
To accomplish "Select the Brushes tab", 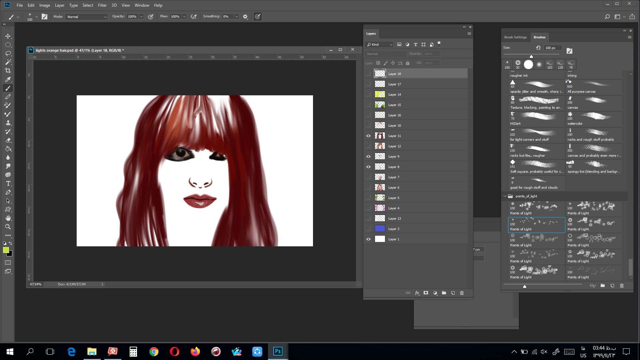I will tap(539, 37).
